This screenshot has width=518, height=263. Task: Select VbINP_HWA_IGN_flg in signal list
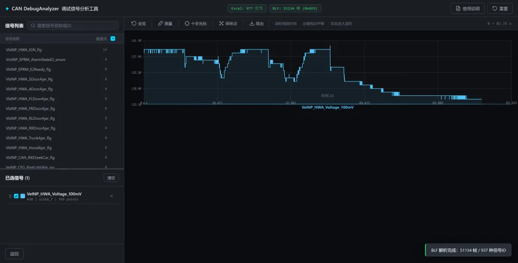coord(62,50)
